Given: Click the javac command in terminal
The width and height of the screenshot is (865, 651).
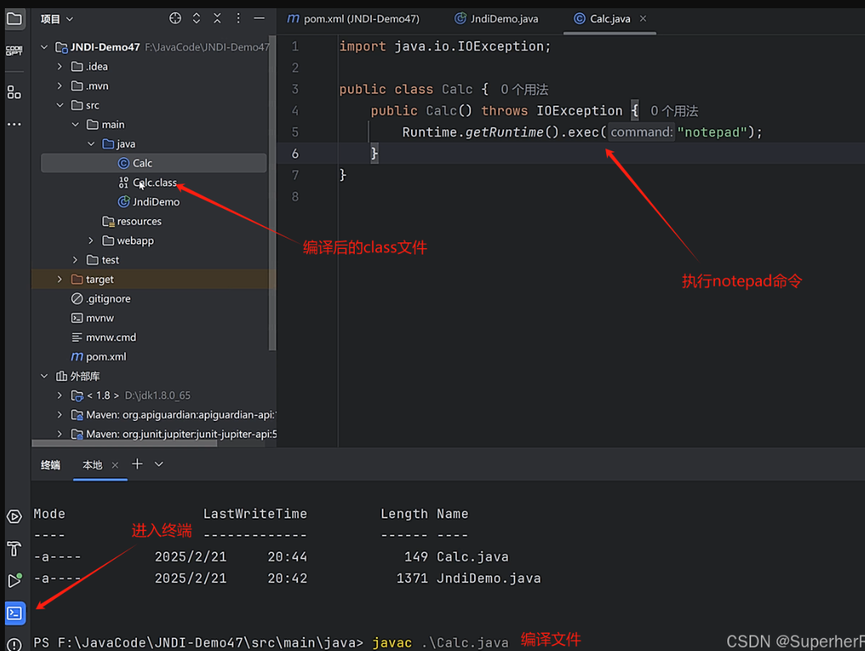Looking at the screenshot, I should (x=392, y=643).
